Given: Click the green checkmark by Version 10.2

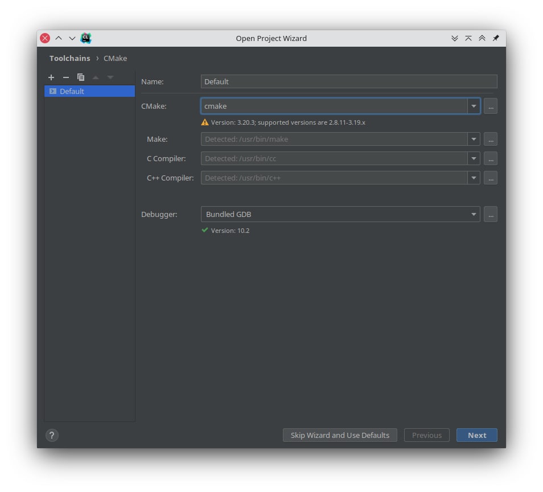Looking at the screenshot, I should point(205,230).
